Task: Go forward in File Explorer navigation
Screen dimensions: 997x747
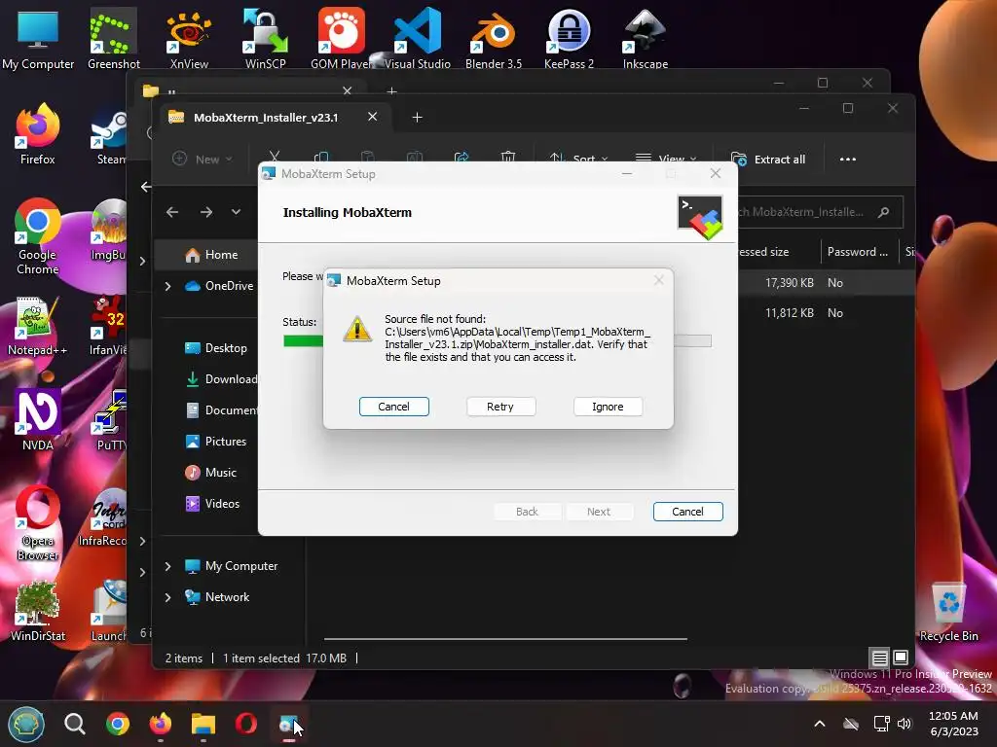Action: coord(206,212)
